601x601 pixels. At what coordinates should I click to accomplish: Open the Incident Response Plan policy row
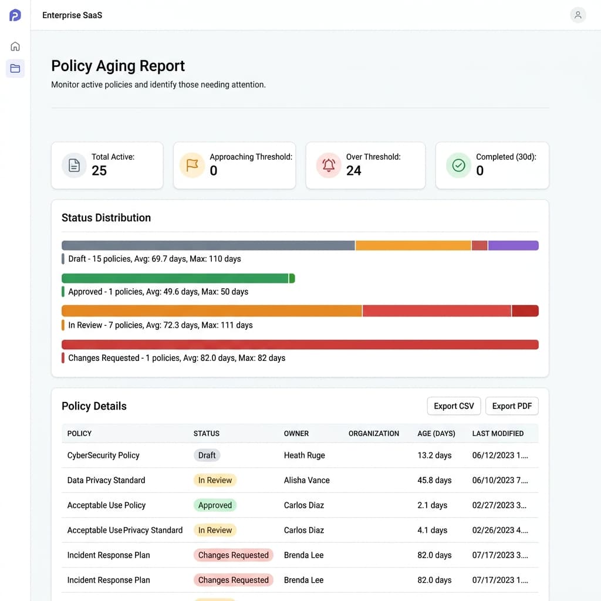tap(109, 555)
